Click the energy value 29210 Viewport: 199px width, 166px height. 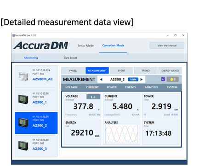point(82,132)
